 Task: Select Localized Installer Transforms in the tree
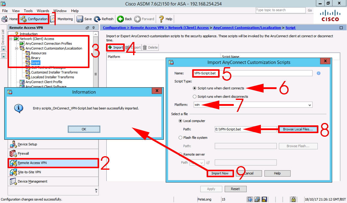click(52, 77)
